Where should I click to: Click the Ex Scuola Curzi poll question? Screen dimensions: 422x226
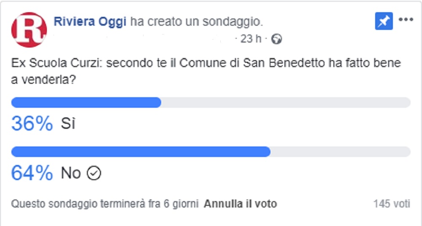(206, 71)
